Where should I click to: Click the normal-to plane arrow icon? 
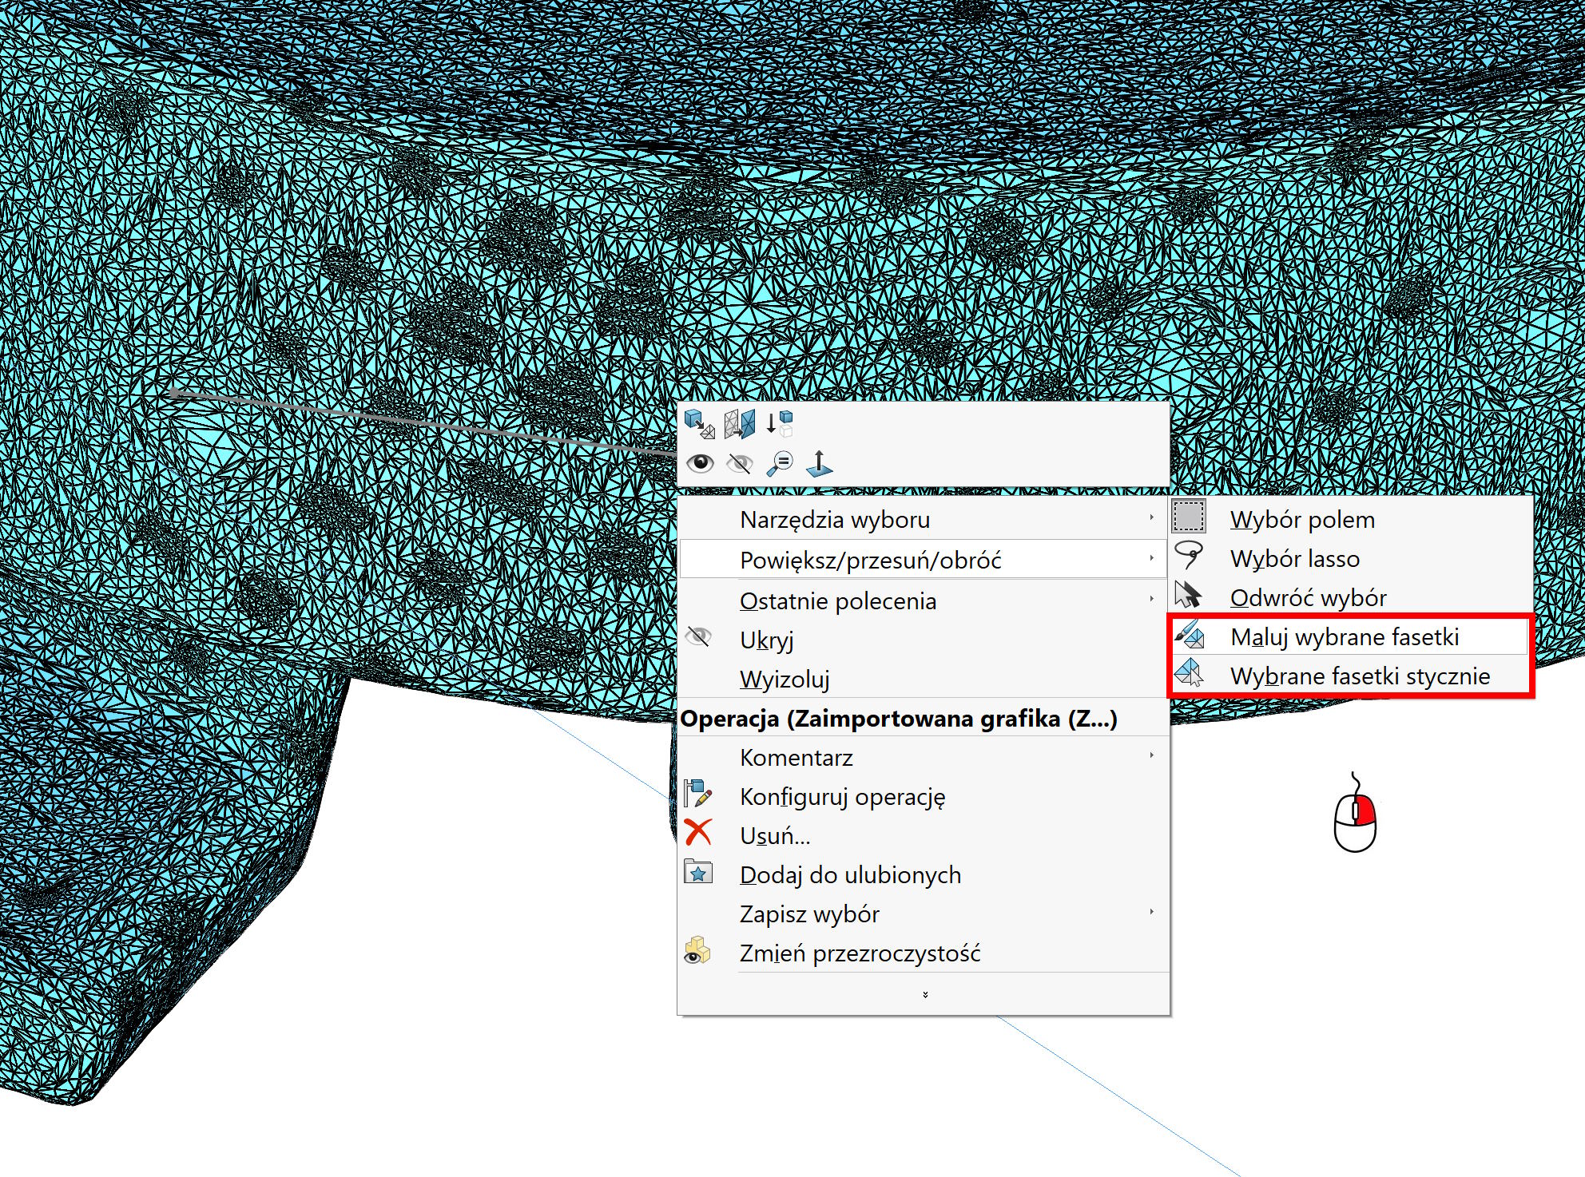[819, 463]
